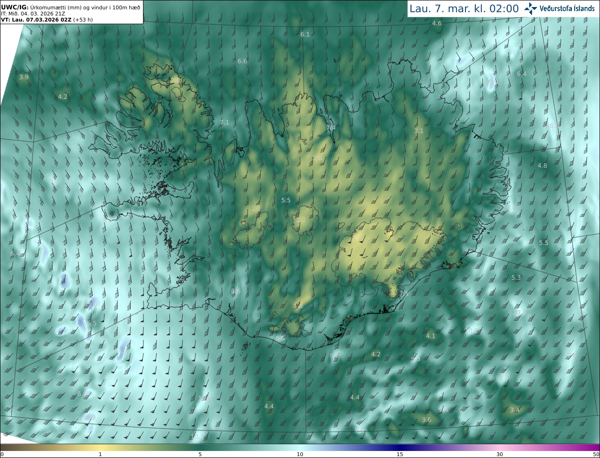Click the '50' tick label on colorbar
This screenshot has height=458, width=600.
[x=596, y=454]
